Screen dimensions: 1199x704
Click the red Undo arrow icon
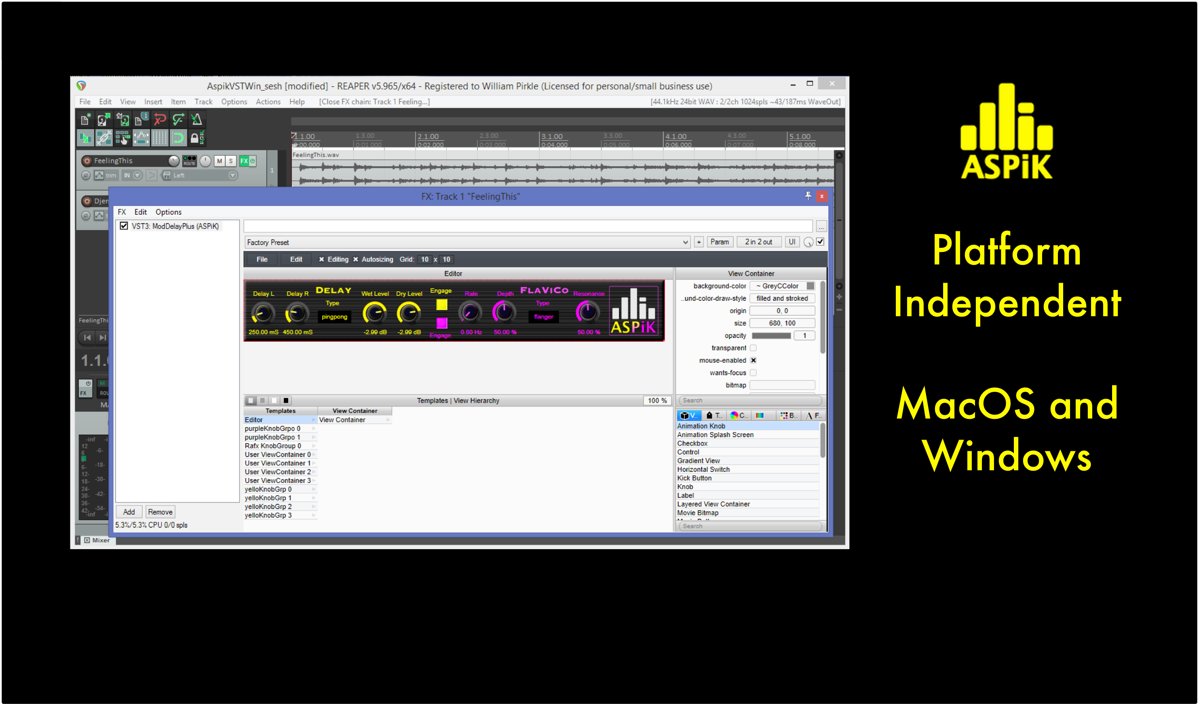coord(160,119)
